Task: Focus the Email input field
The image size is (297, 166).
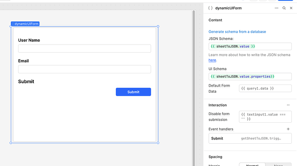Action: click(x=84, y=69)
